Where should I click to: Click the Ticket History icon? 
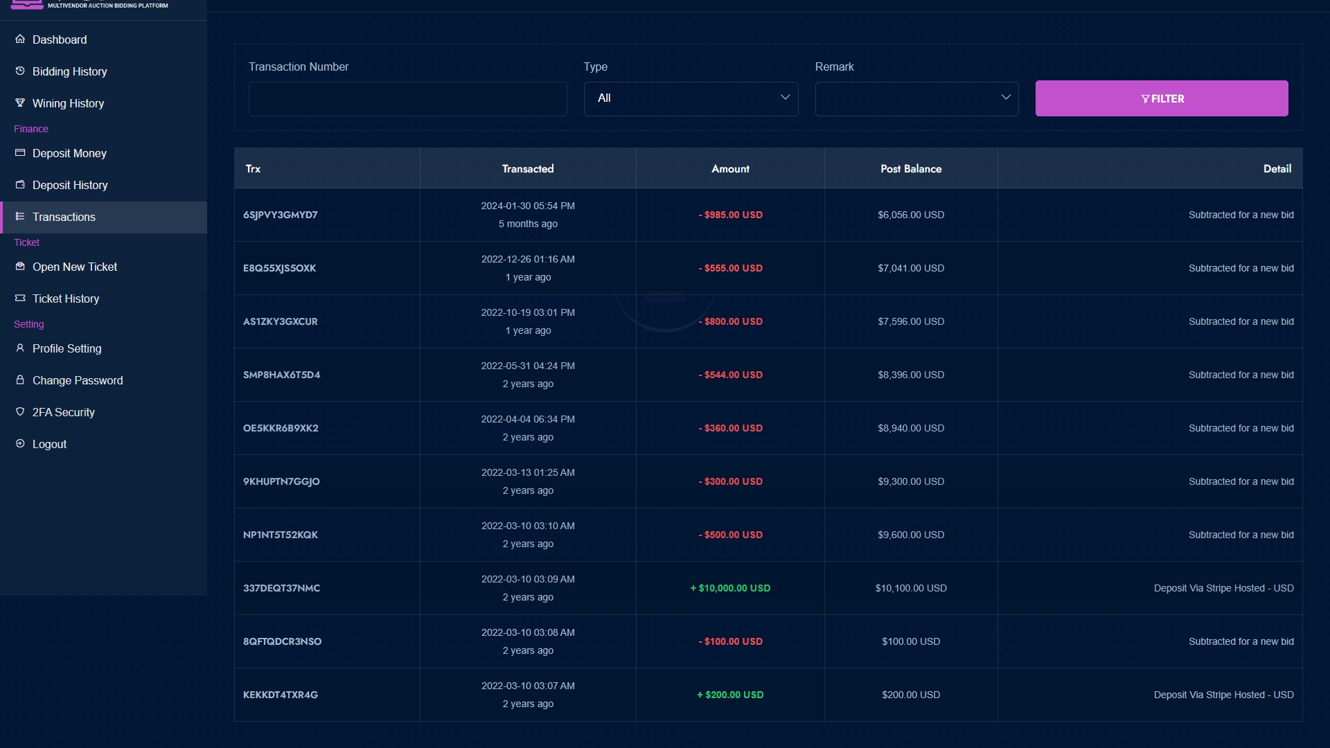coord(20,298)
